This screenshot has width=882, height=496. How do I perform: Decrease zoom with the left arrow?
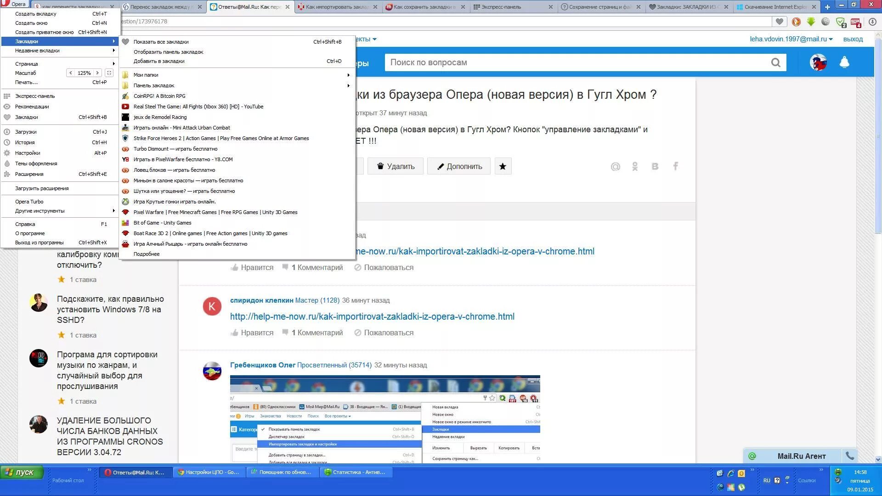point(70,73)
